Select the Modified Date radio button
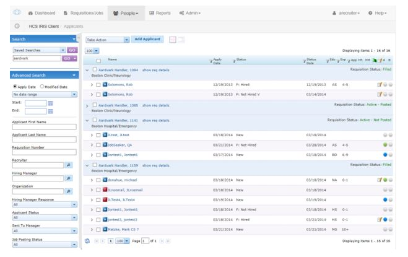408x257 pixels. pyautogui.click(x=41, y=85)
